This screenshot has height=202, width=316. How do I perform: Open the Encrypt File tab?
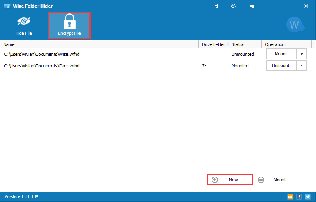[69, 25]
